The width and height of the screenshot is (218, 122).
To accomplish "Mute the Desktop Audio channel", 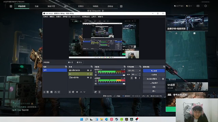I will pos(96,84).
